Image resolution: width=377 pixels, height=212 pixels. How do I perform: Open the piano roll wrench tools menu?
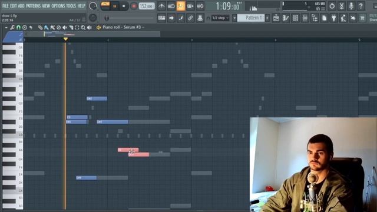pyautogui.click(x=12, y=28)
